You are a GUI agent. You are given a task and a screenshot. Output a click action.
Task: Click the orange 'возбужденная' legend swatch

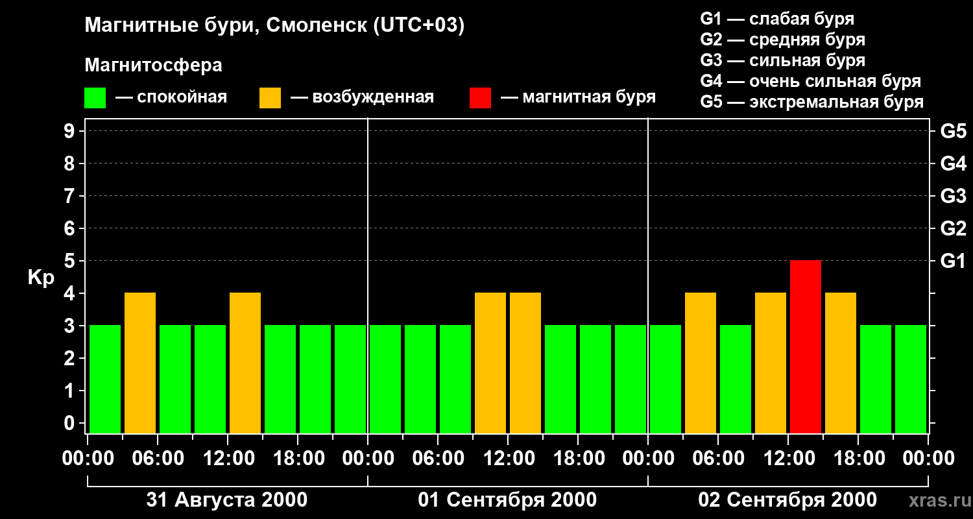click(270, 98)
